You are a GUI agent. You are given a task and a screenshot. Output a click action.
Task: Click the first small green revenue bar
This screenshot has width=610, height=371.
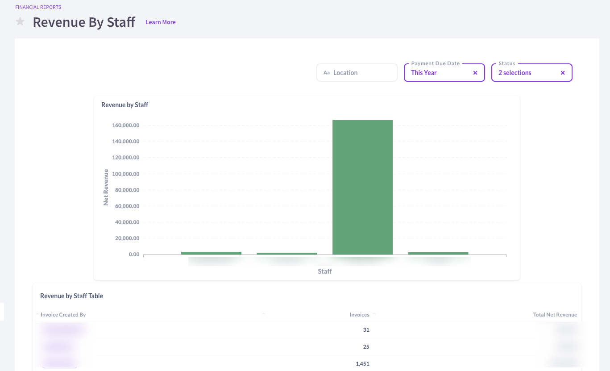[211, 253]
